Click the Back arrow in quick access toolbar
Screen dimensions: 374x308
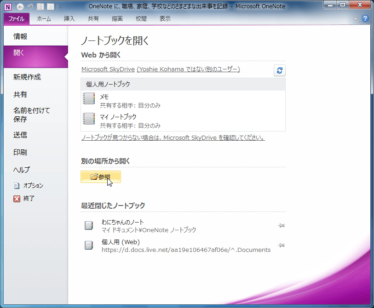pyautogui.click(x=20, y=7)
